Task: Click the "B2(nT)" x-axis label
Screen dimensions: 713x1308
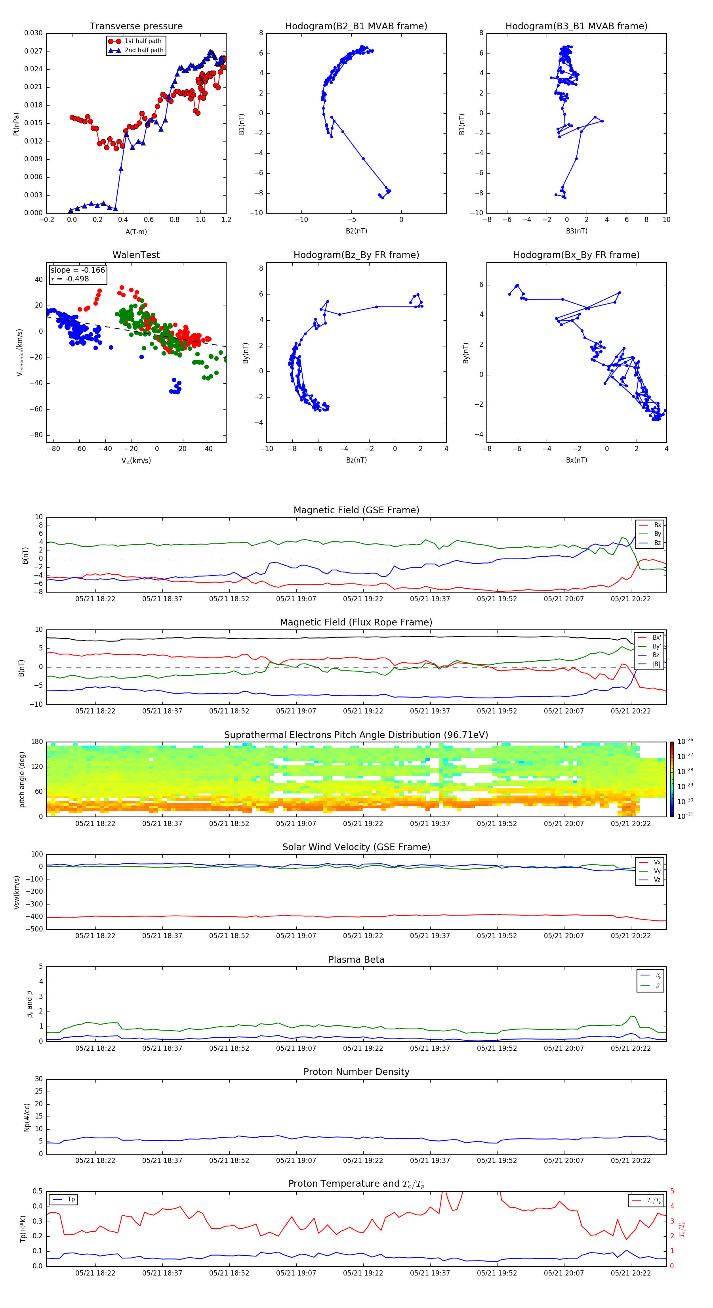Action: tap(356, 231)
